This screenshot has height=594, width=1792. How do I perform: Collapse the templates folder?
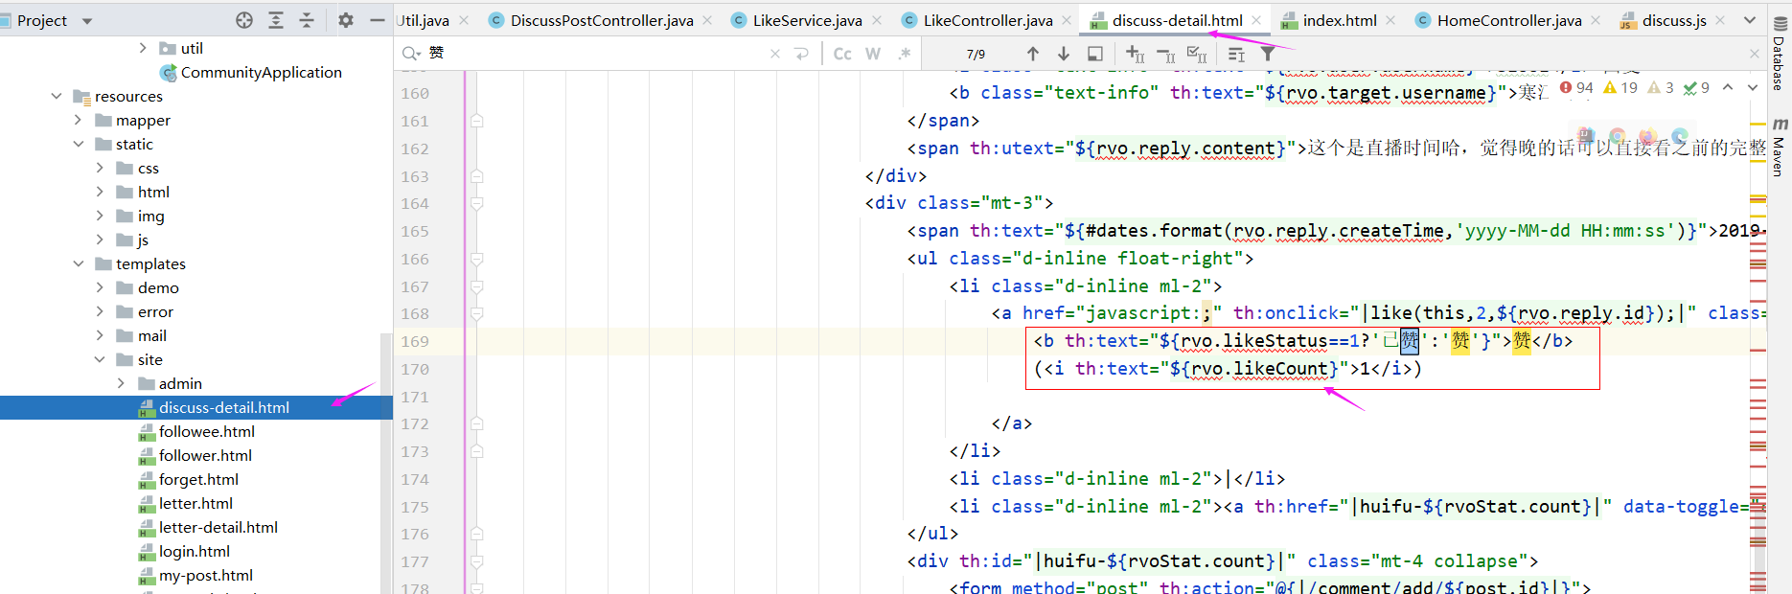[x=79, y=263]
